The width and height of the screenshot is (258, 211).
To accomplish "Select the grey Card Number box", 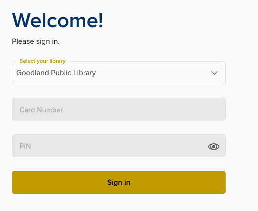I will (119, 109).
